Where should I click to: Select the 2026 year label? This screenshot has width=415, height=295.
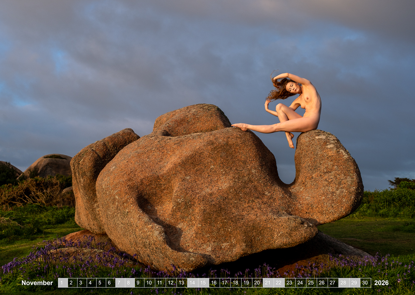[381, 283]
